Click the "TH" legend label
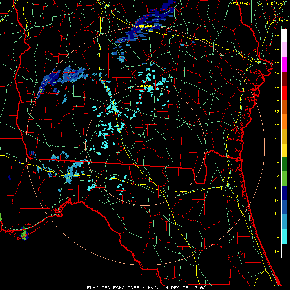The width and height of the screenshot is (290, 290). (x=277, y=252)
